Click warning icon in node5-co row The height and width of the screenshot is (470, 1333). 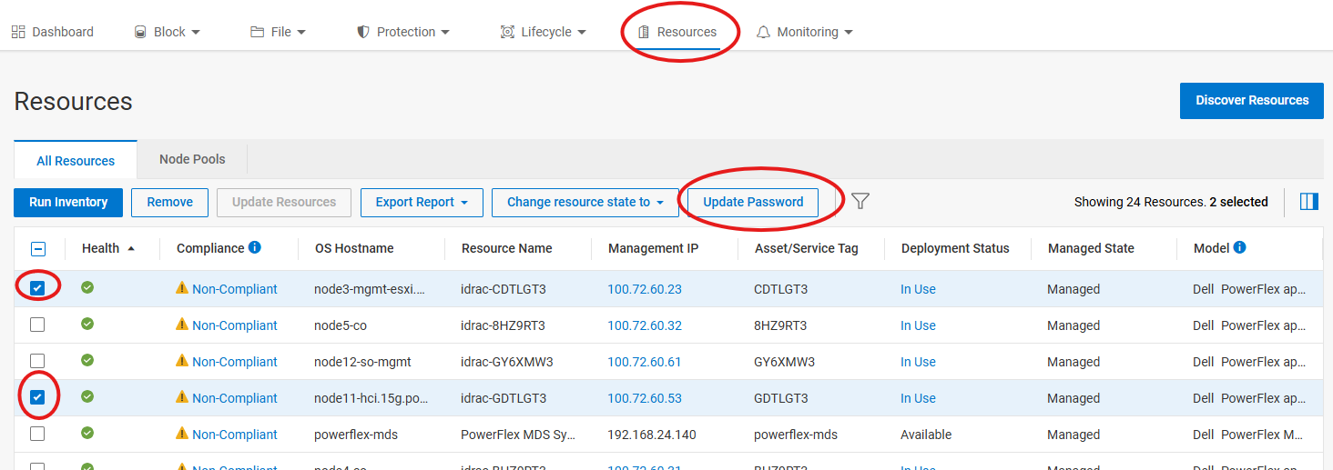[182, 325]
